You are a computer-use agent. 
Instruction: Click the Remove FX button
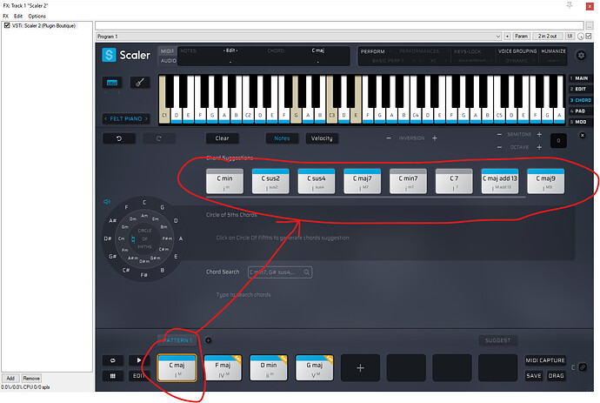31,378
